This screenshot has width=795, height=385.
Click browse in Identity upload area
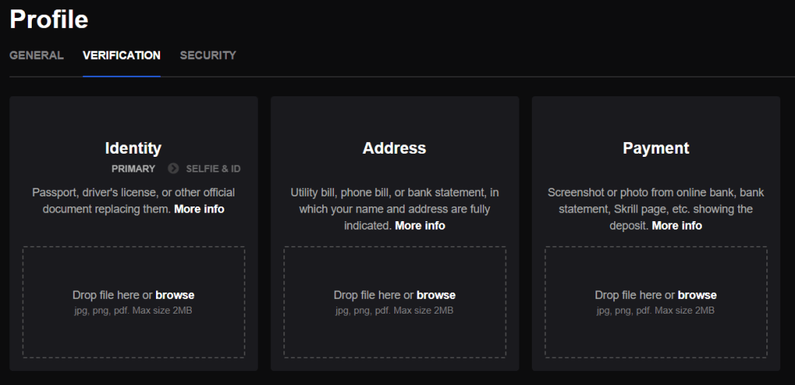coord(175,295)
